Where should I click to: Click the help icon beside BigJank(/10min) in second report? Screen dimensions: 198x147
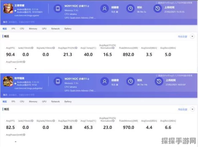(54, 121)
